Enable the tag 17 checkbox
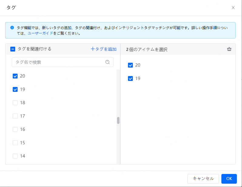The height and width of the screenshot is (187, 242). [15, 116]
